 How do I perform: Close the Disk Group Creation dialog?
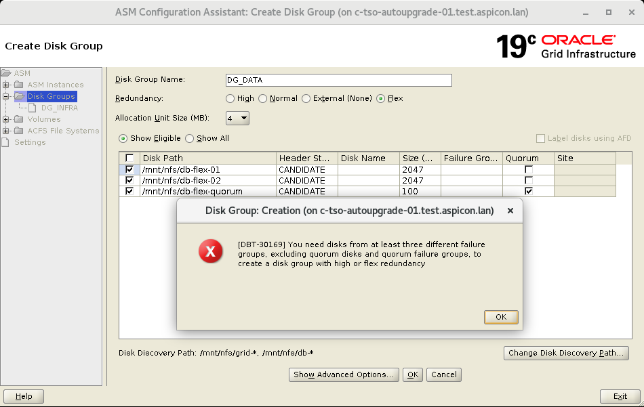(510, 211)
